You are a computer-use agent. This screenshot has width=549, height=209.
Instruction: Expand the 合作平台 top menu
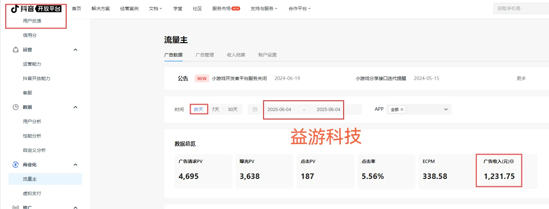coord(300,8)
